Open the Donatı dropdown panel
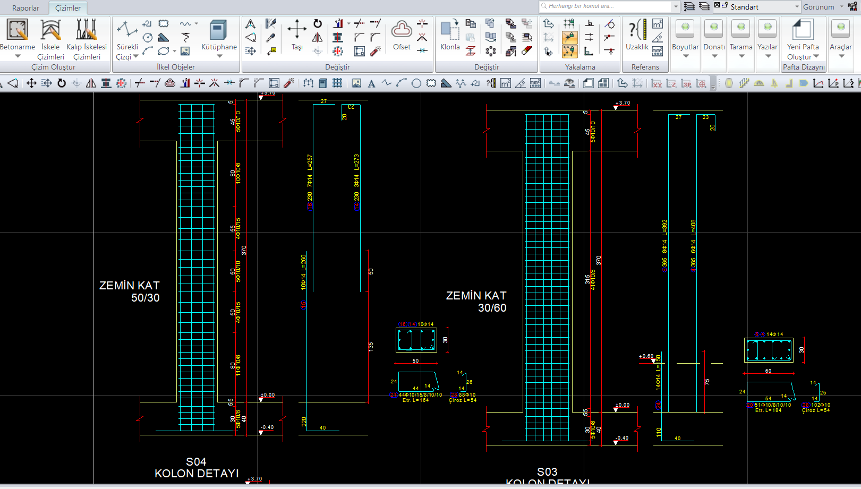The image size is (861, 489). pyautogui.click(x=714, y=44)
